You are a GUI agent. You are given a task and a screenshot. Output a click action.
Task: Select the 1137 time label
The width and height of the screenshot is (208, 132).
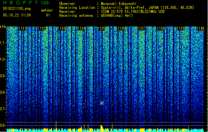point(141,28)
